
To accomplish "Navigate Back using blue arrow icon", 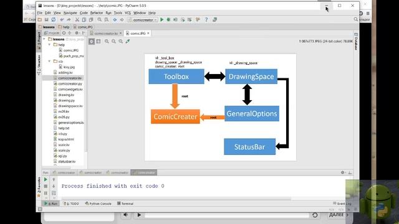I will pos(115,19).
